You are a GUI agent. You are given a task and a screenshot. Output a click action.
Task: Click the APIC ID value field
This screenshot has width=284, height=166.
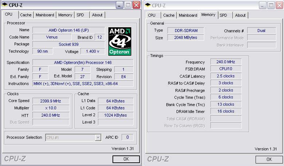(127, 137)
